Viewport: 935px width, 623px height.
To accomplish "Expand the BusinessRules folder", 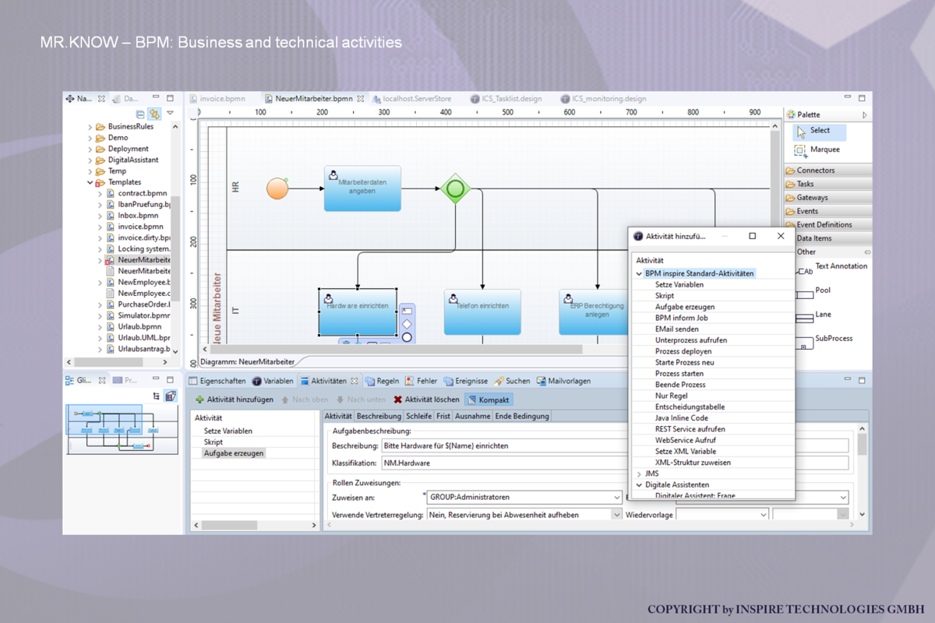I will pos(90,127).
